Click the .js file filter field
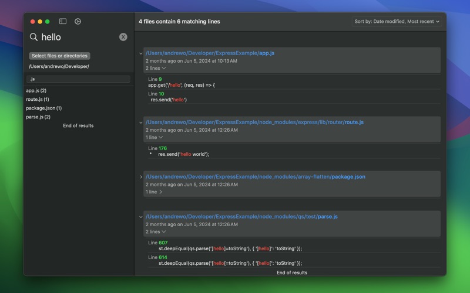470x293 pixels. point(79,79)
